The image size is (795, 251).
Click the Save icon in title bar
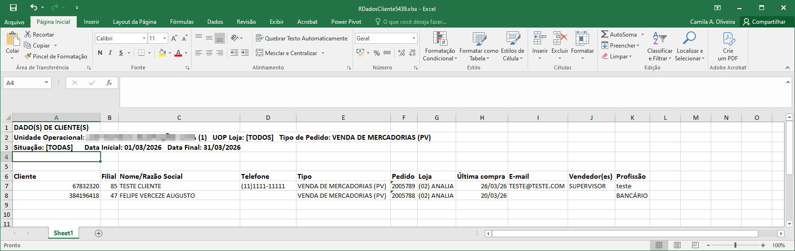click(13, 8)
